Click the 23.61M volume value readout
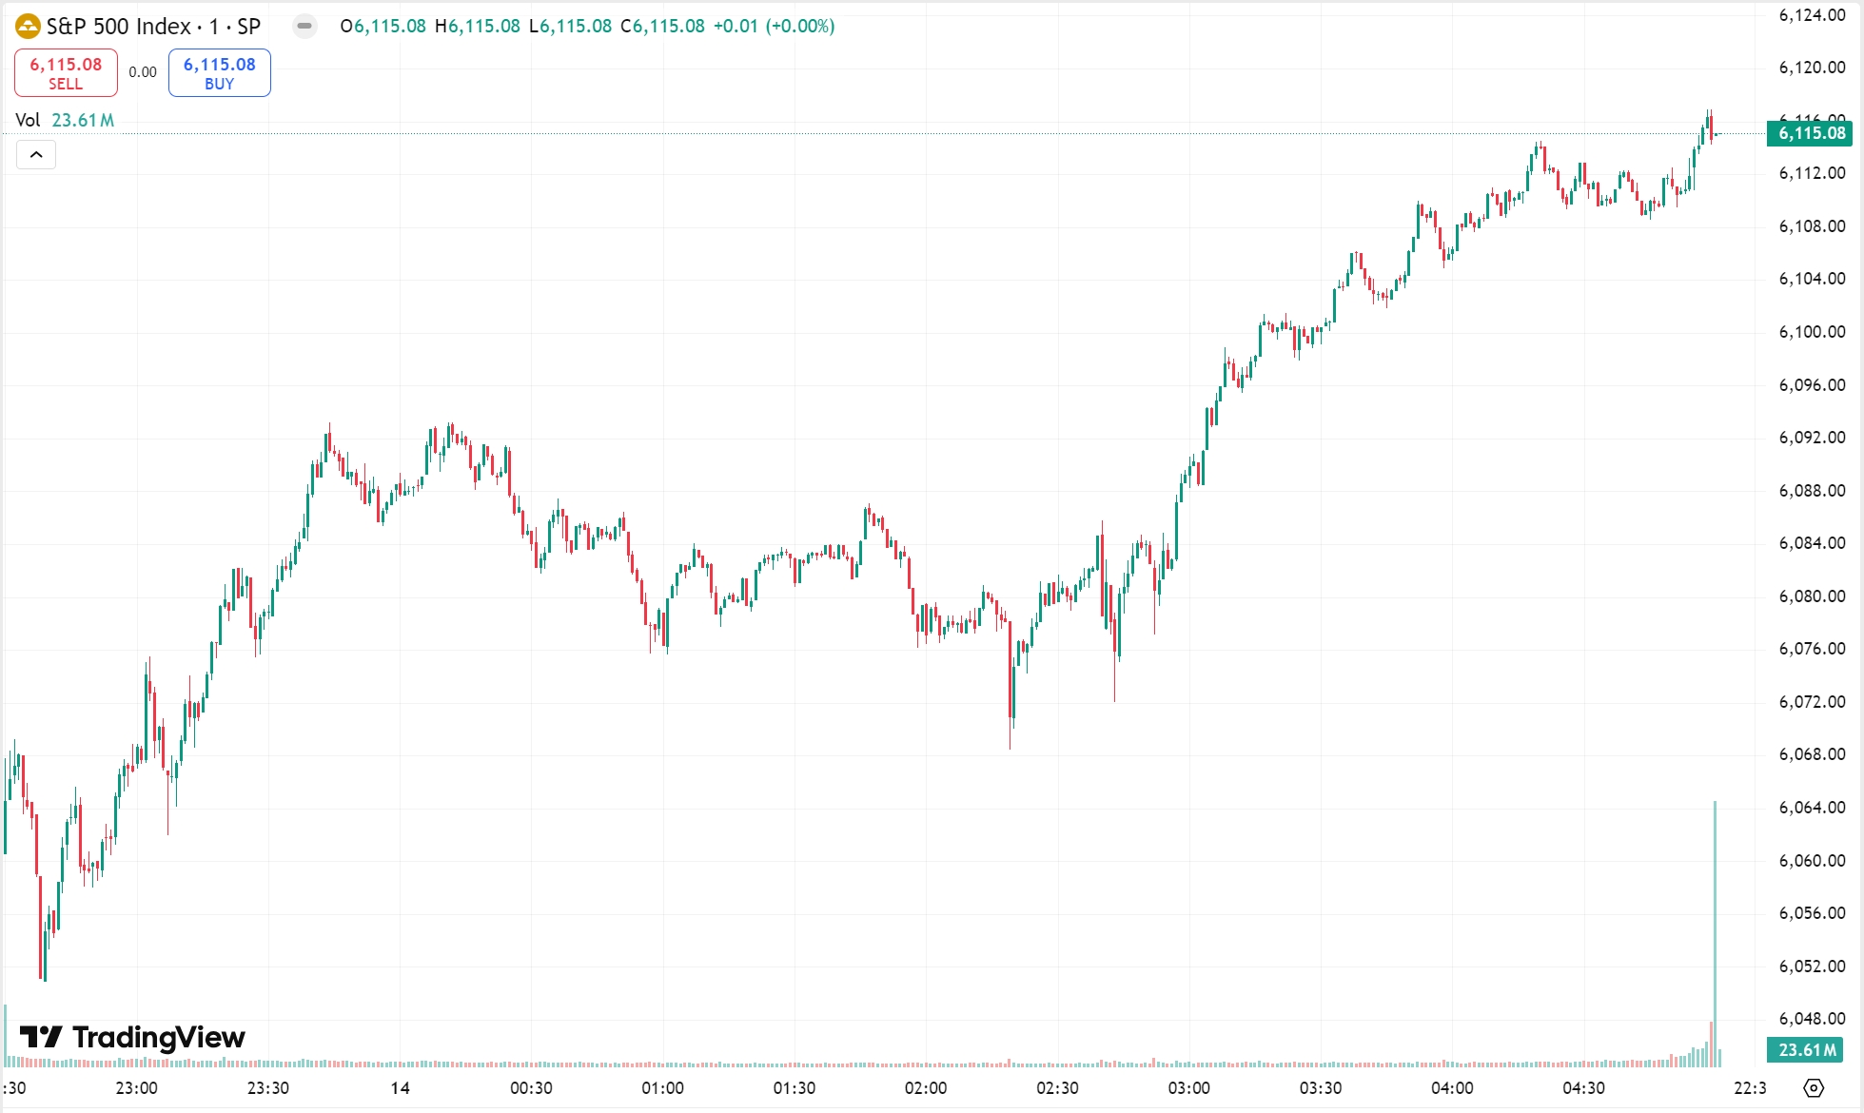Image resolution: width=1864 pixels, height=1113 pixels. point(83,120)
